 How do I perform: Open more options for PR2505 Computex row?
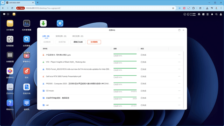(179, 84)
